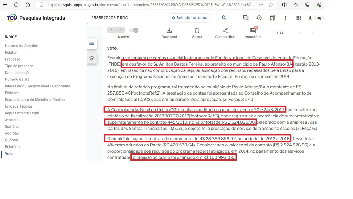The height and width of the screenshot is (199, 353).
Task: Open the apps grid icon
Action: pos(299,18)
